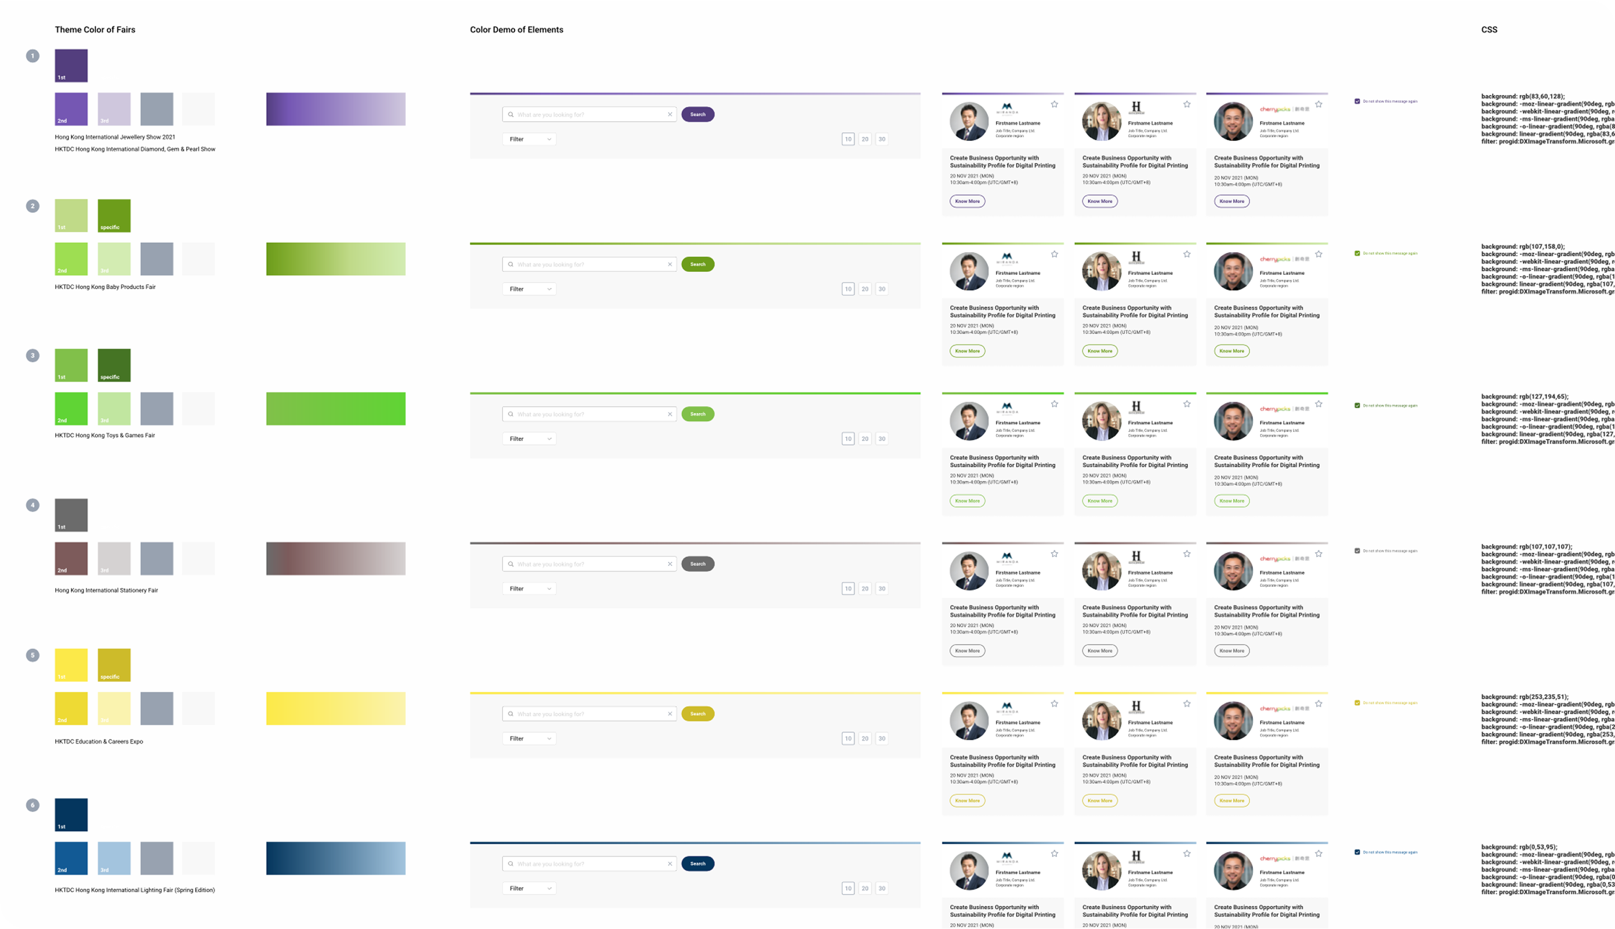Select the dark navy "1st" color swatch
Image resolution: width=1615 pixels, height=929 pixels.
point(71,815)
